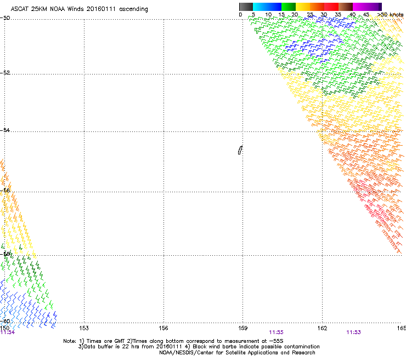Click the longitude label 153
This screenshot has height=356, width=406.
[84, 328]
